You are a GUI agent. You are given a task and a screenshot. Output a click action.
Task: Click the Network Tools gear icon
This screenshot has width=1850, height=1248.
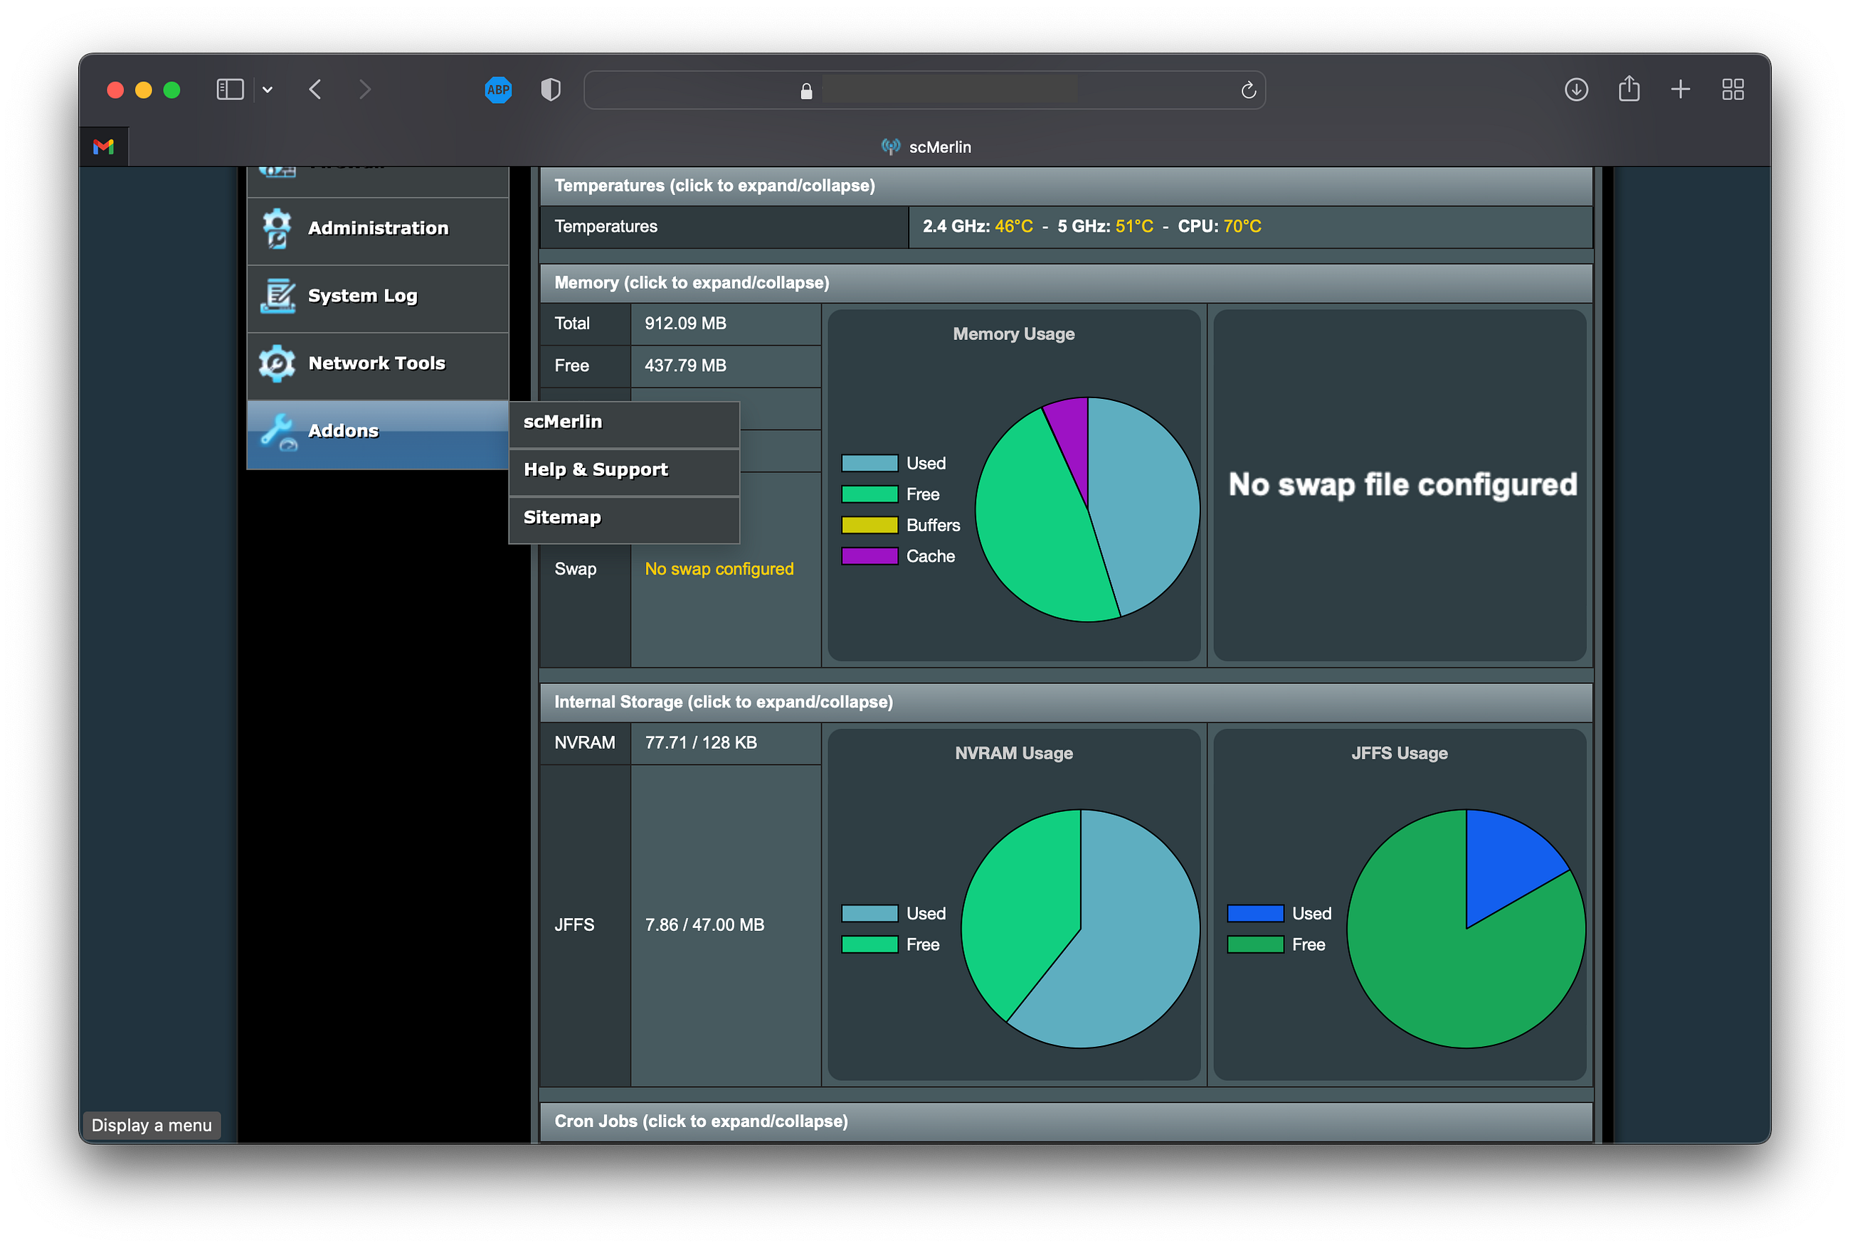[276, 363]
